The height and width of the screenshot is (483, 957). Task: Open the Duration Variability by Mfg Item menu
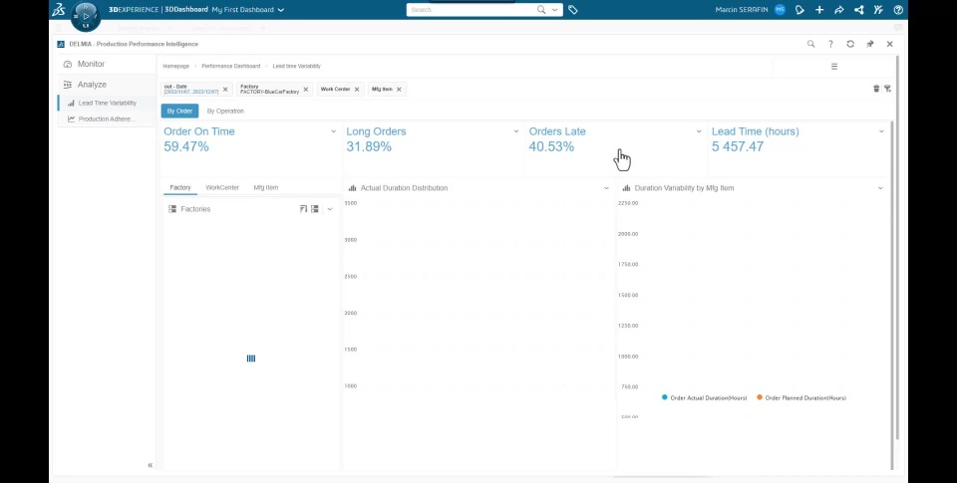tap(880, 188)
